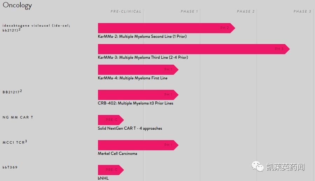Click the KarMMa-3 pink PH 3 progress bar
The height and width of the screenshot is (181, 315).
click(x=192, y=49)
